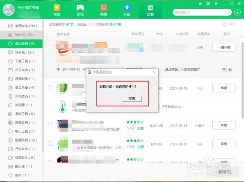Click the 软件名称 column header
Viewport: 244px width, 182px height.
point(63,34)
